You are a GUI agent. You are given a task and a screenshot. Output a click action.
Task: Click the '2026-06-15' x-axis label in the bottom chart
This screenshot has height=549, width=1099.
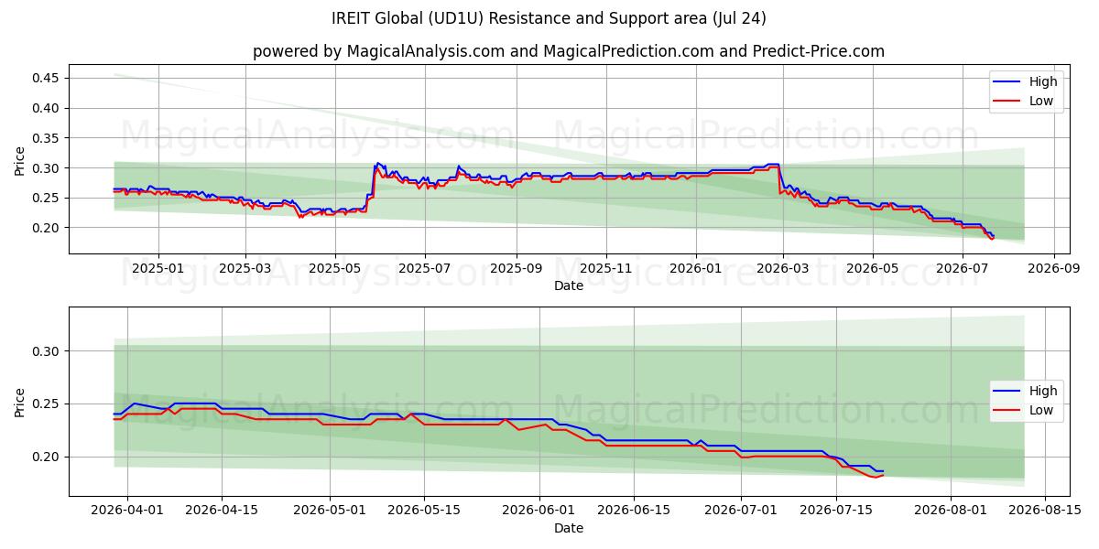pos(634,511)
